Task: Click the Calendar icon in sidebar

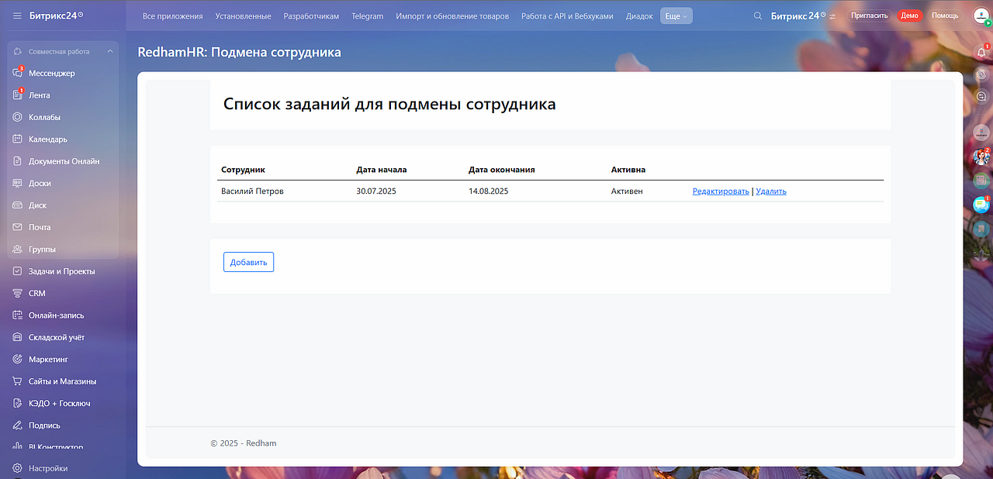Action: pos(17,140)
